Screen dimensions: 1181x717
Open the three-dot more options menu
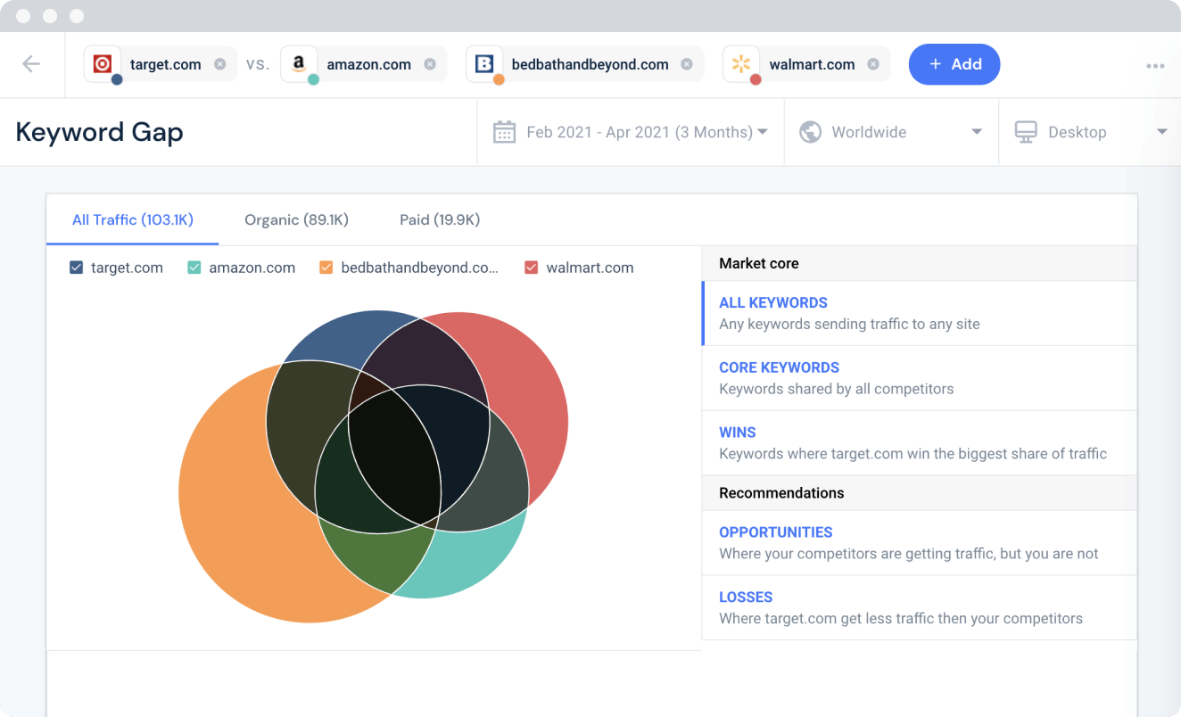(x=1155, y=65)
